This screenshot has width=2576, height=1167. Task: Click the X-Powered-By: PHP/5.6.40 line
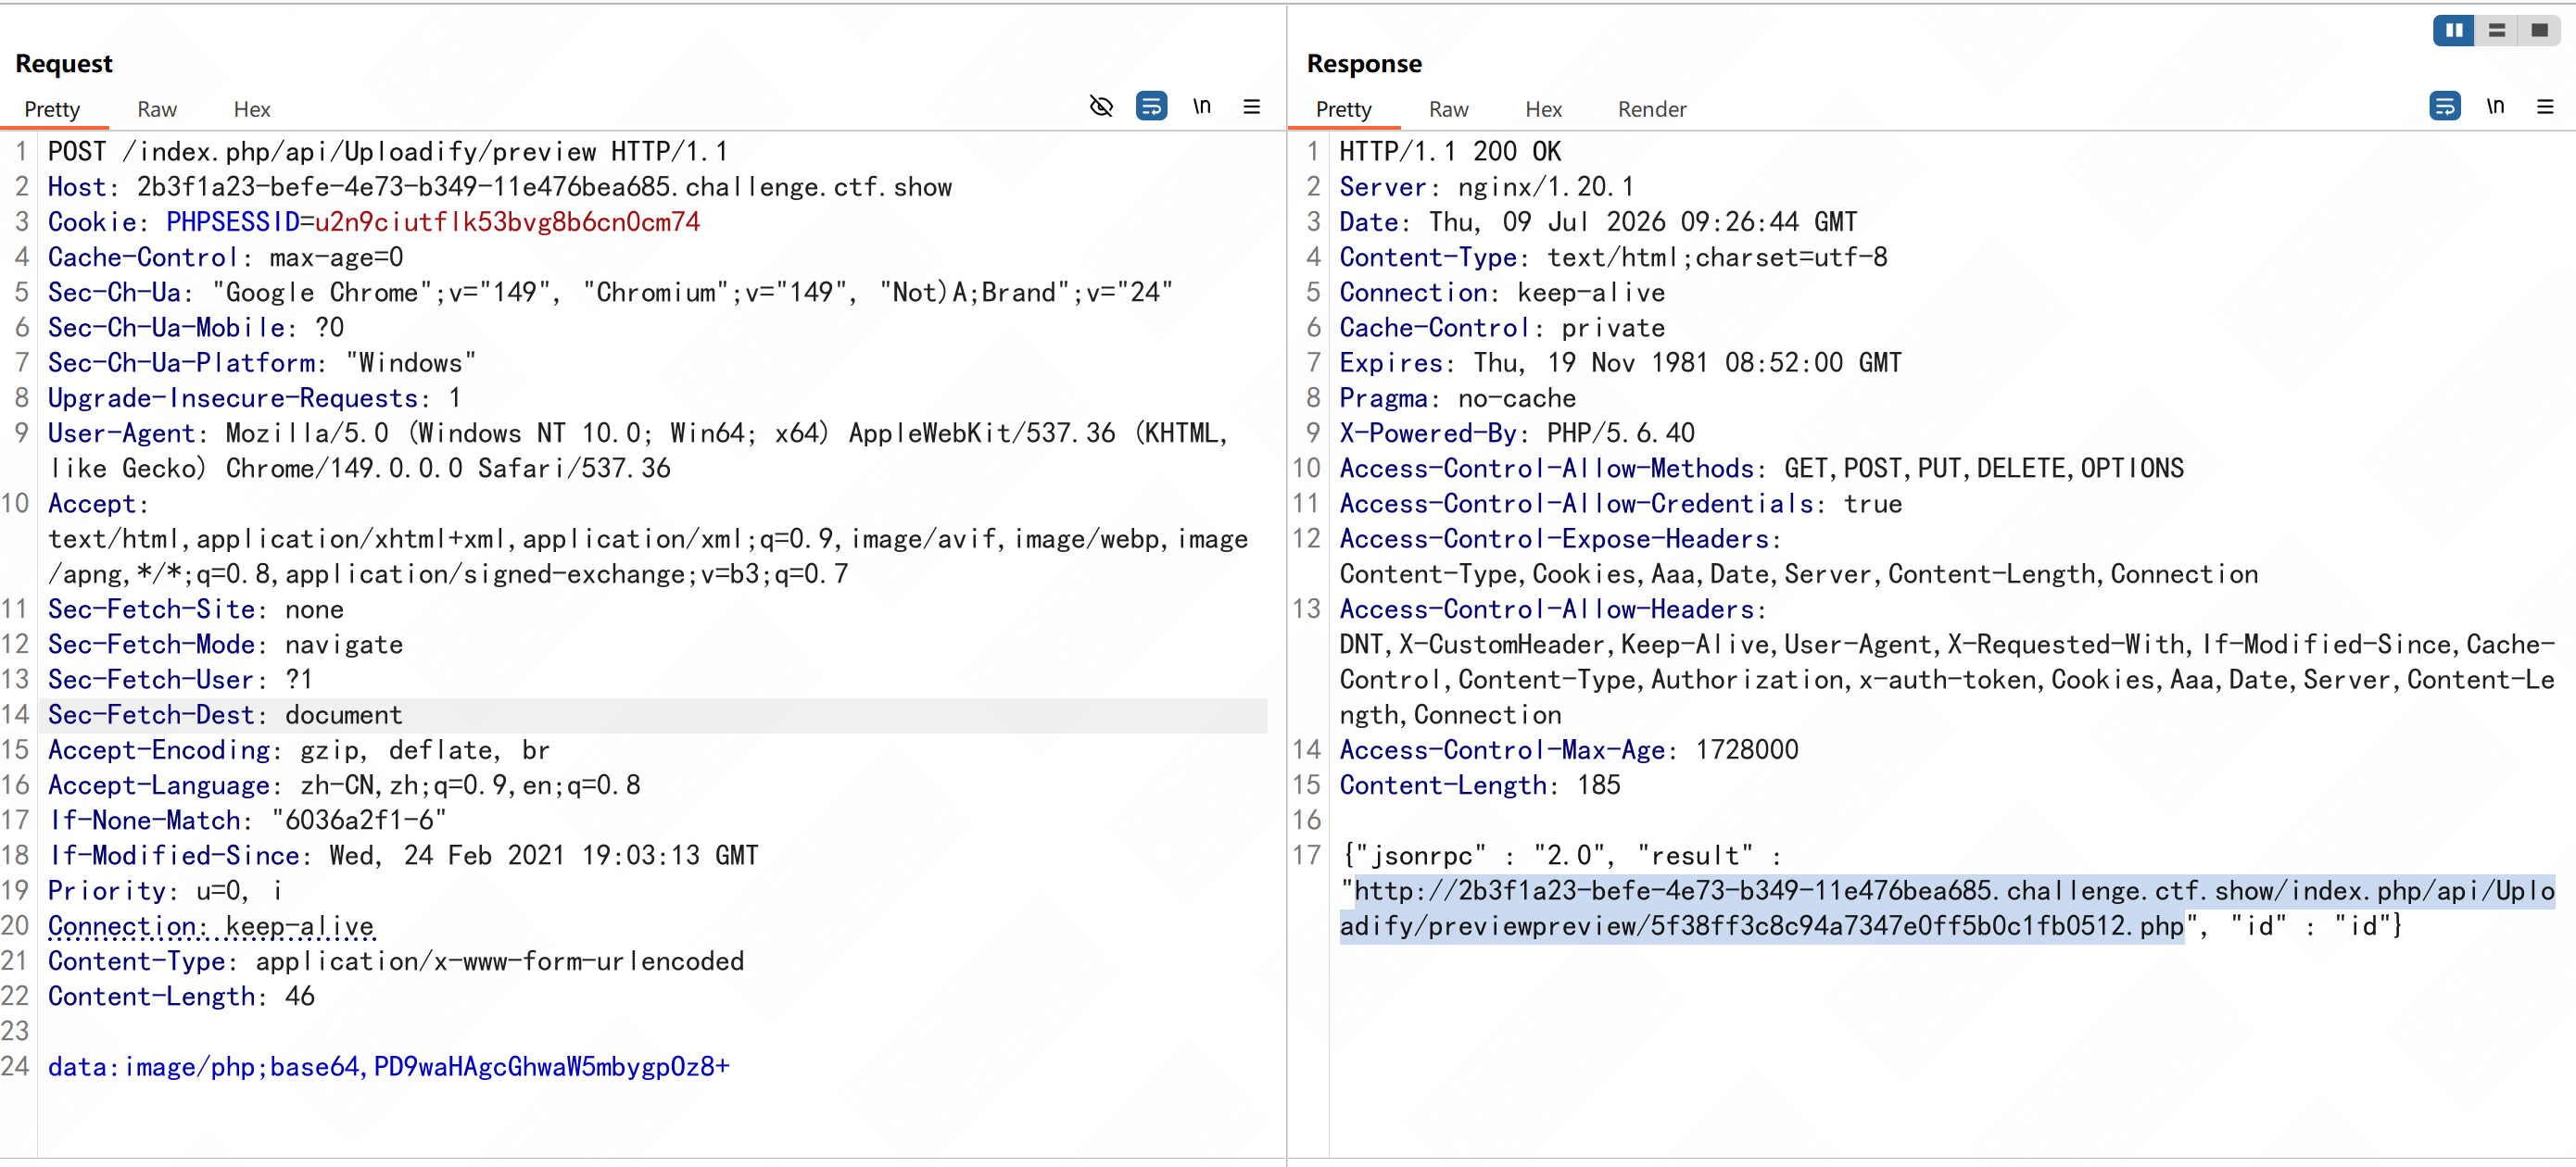(x=1517, y=433)
